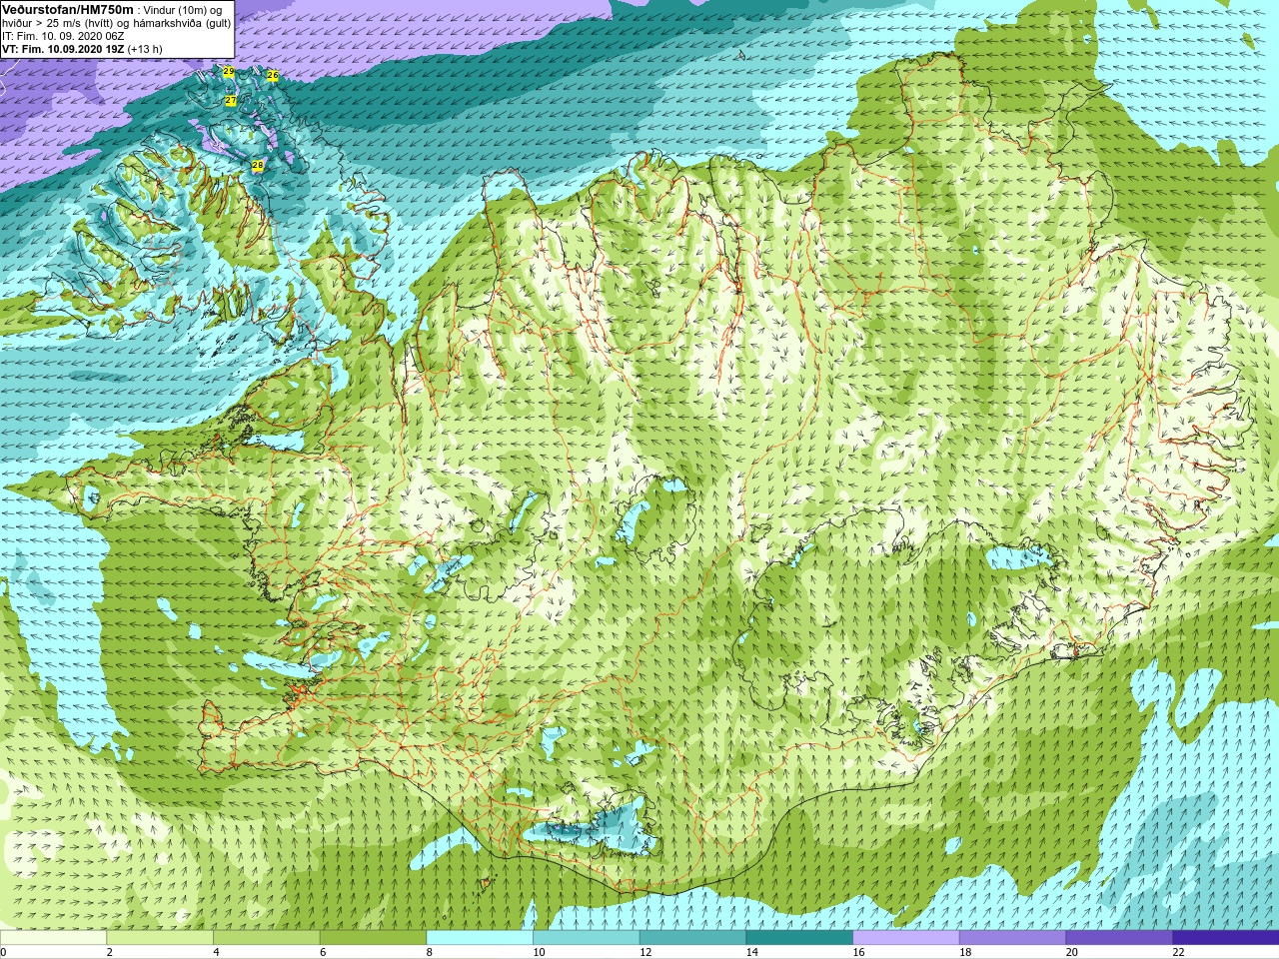The image size is (1279, 959).
Task: Click the legend scale number 12
Action: (645, 952)
